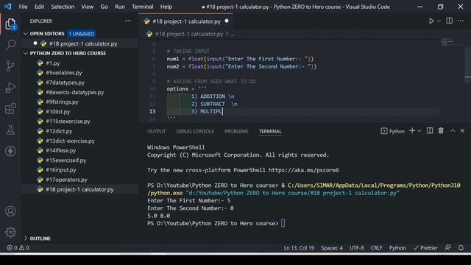The height and width of the screenshot is (265, 471).
Task: Switch to the Output panel tab
Action: pyautogui.click(x=156, y=131)
